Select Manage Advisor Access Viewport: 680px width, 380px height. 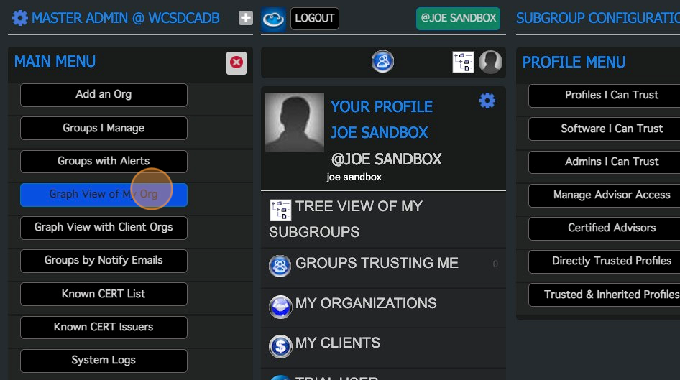611,195
